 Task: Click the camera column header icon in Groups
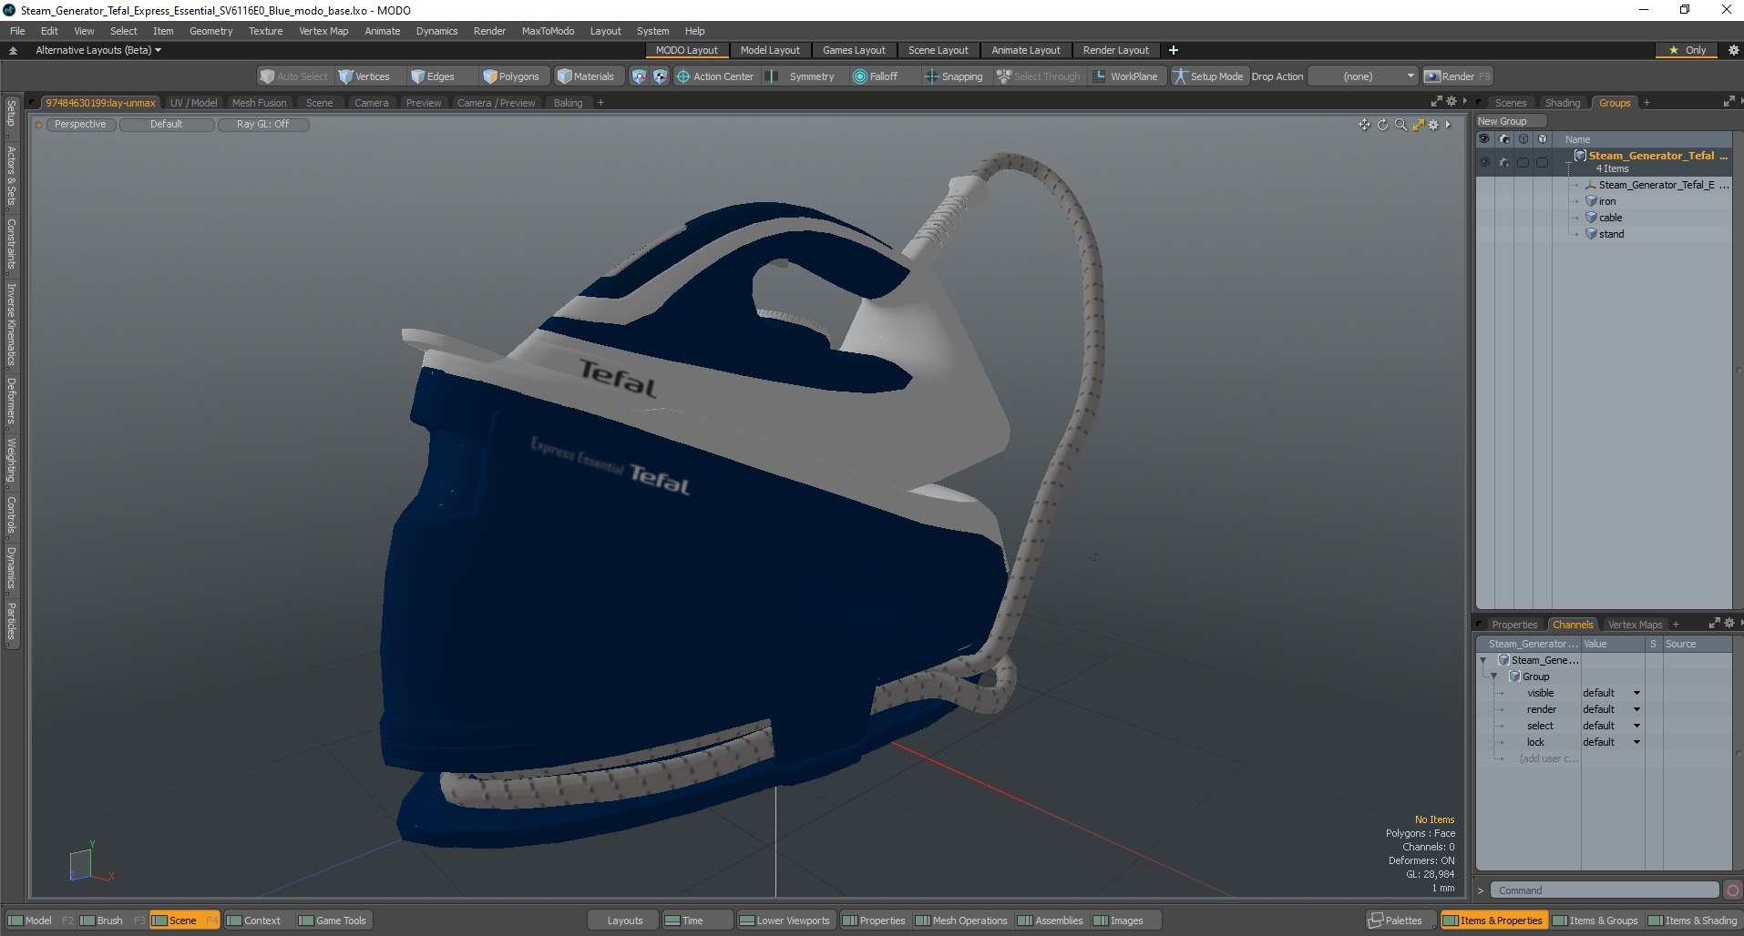pos(1503,139)
